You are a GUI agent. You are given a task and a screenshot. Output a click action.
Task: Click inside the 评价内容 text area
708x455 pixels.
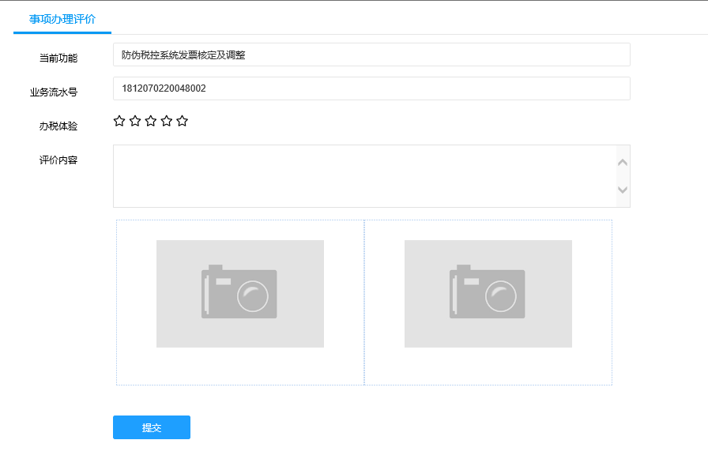point(363,175)
